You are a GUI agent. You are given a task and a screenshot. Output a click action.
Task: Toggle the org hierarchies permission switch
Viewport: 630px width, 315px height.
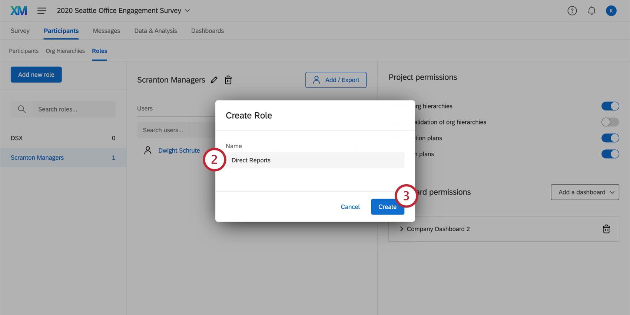pos(610,106)
